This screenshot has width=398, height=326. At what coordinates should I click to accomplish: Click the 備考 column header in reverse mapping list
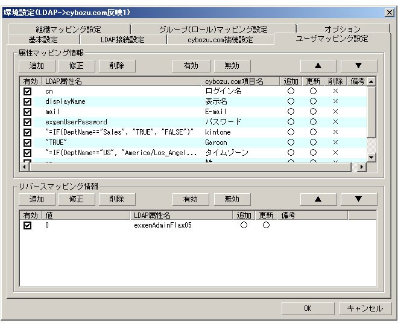[312, 216]
